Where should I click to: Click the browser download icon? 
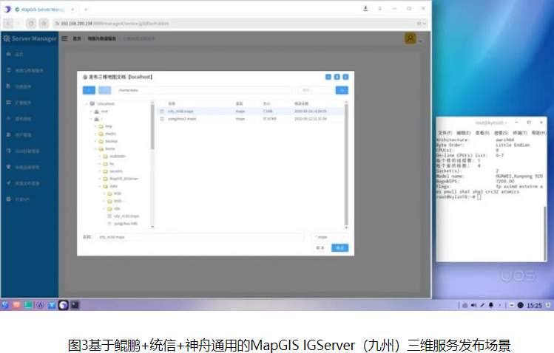point(365,8)
